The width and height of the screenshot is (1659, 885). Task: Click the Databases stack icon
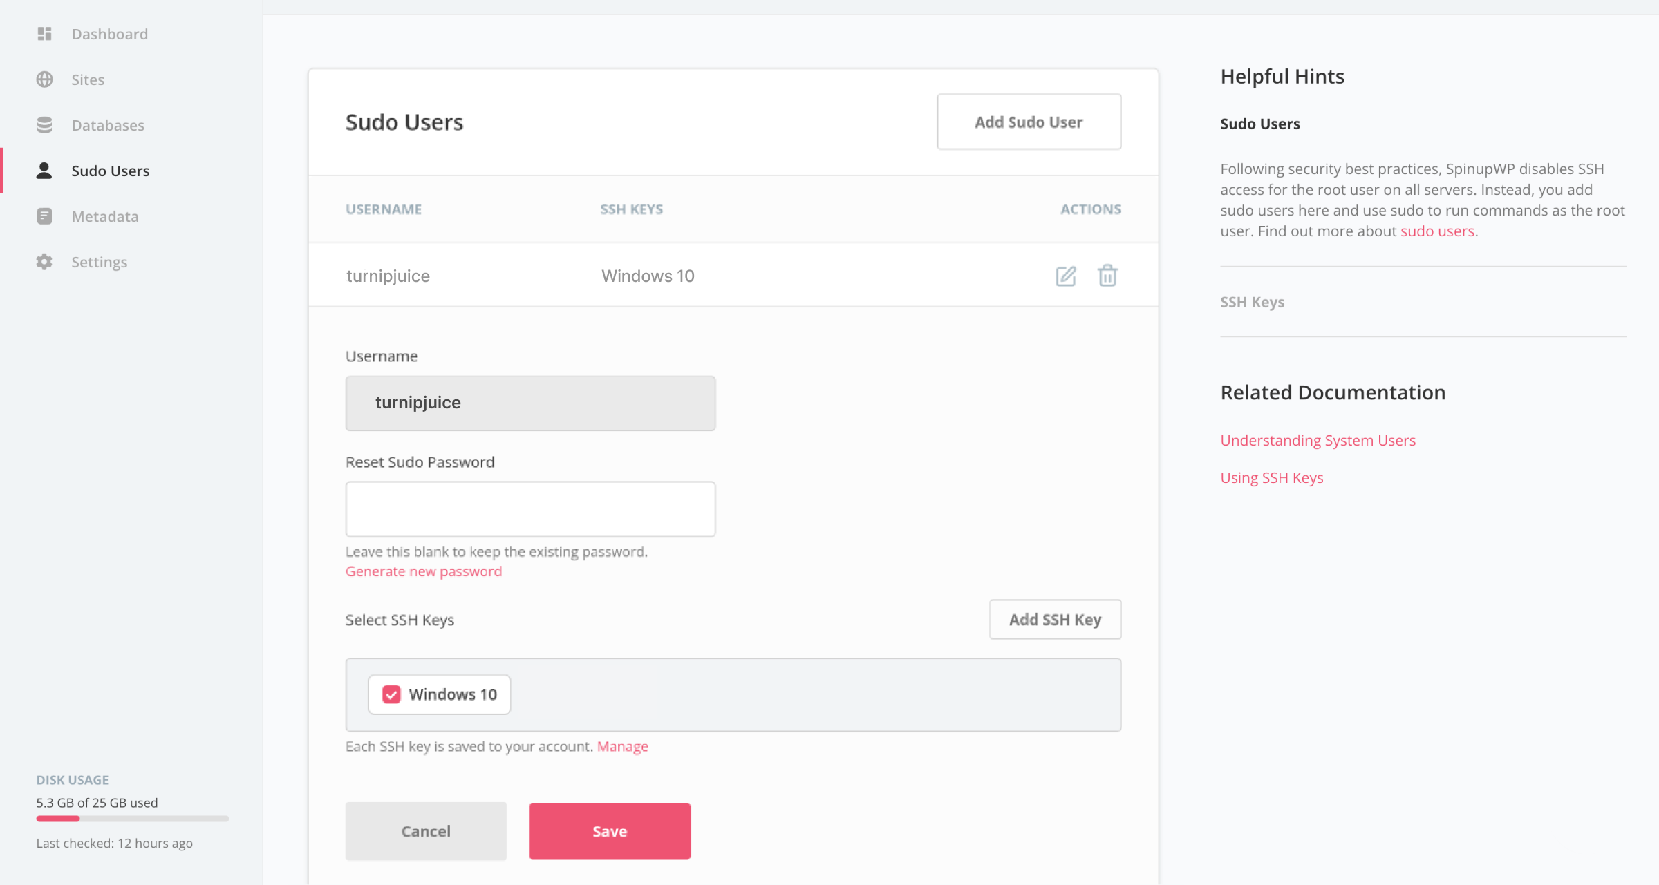45,125
